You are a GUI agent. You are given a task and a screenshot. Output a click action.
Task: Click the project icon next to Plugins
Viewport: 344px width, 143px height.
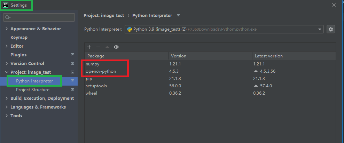[x=73, y=55]
